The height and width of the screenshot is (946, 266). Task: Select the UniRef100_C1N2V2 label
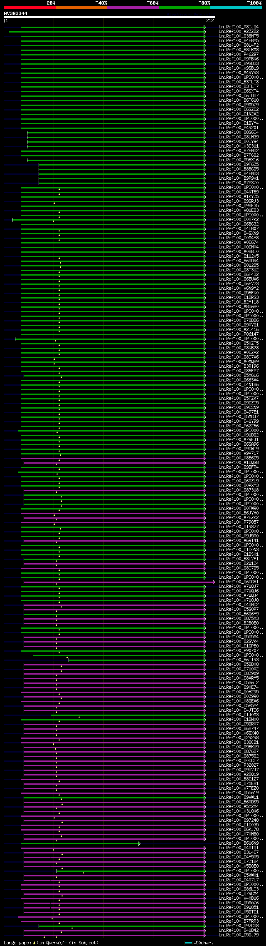239,114
